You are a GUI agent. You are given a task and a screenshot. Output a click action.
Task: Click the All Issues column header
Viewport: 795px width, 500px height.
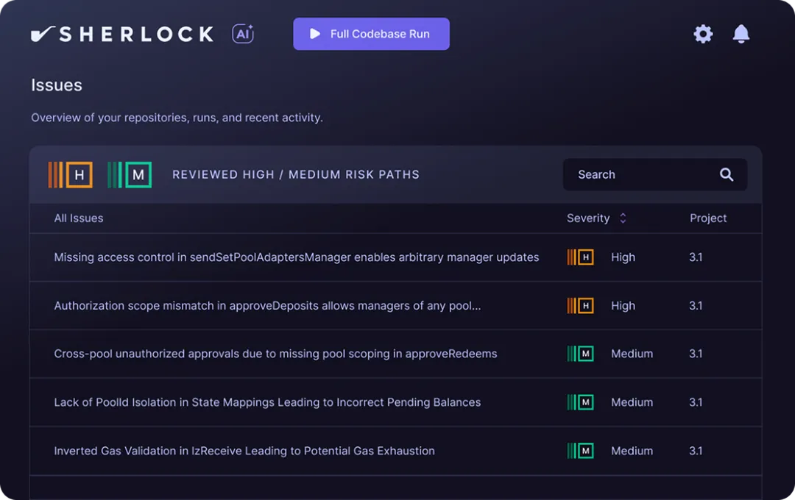pyautogui.click(x=79, y=218)
